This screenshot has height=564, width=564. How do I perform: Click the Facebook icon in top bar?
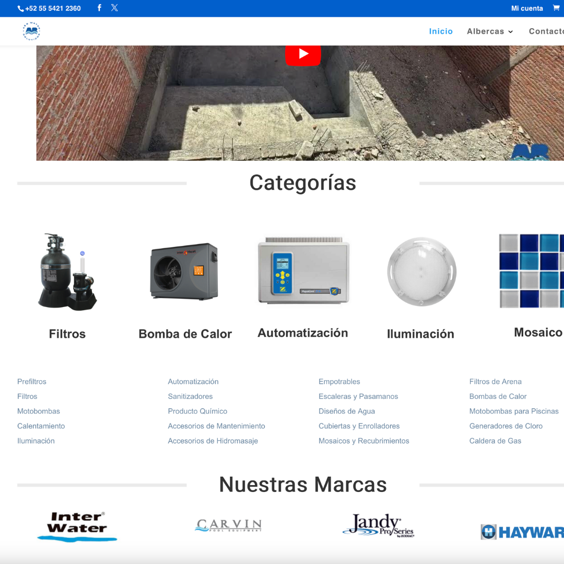click(x=99, y=8)
